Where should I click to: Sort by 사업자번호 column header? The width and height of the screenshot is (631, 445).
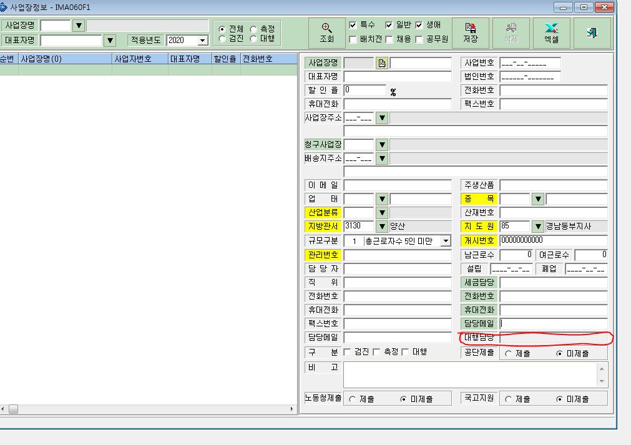140,59
